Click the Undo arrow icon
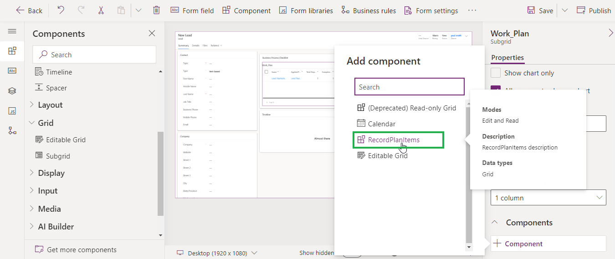 (61, 10)
